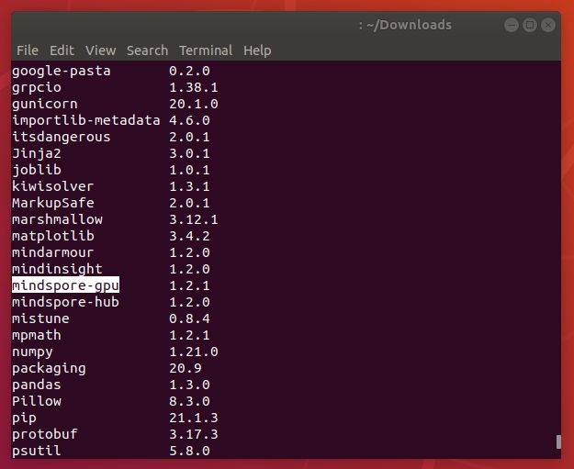Click version 1.3.0 of pandas
Image resolution: width=574 pixels, height=469 pixels.
[189, 385]
